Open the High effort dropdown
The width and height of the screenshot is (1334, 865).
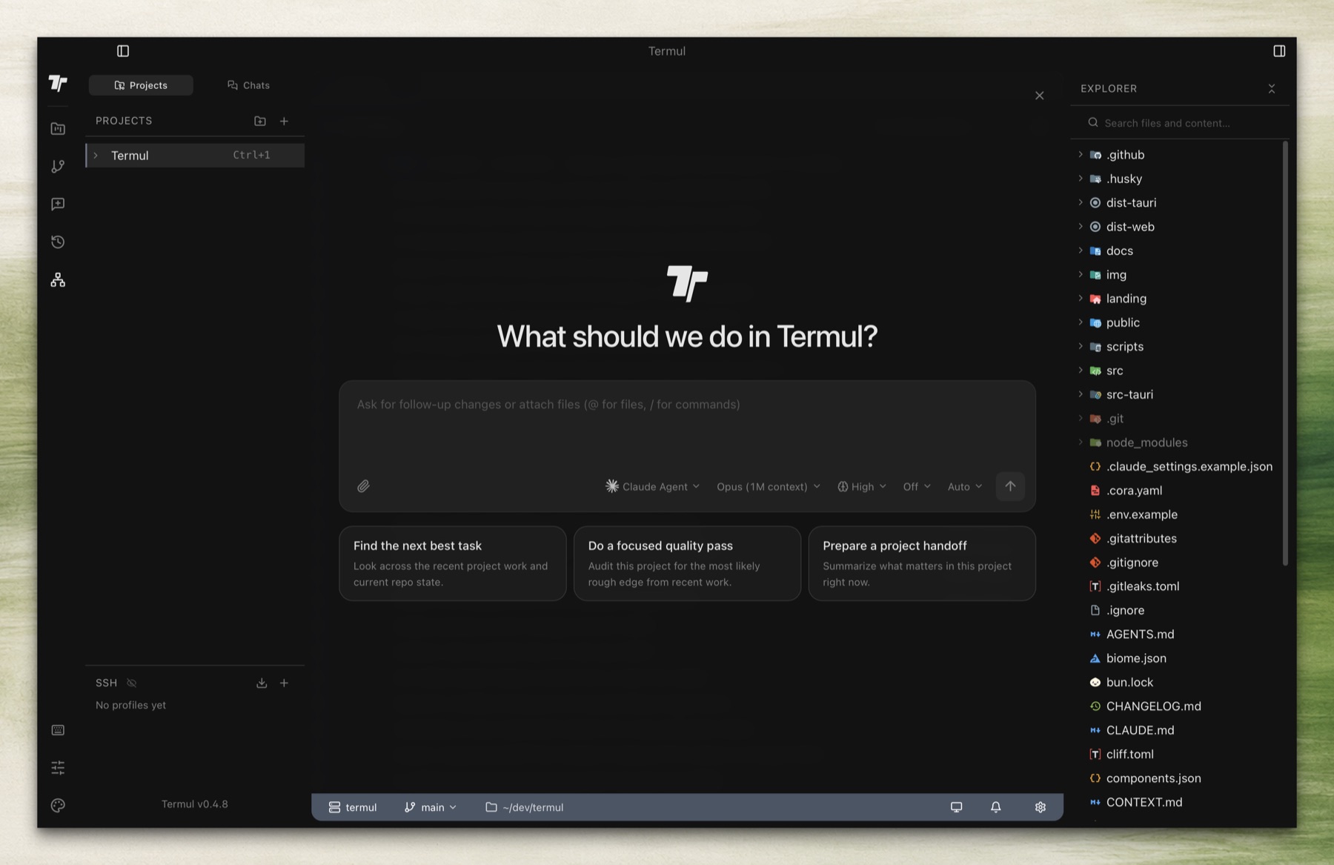[862, 486]
